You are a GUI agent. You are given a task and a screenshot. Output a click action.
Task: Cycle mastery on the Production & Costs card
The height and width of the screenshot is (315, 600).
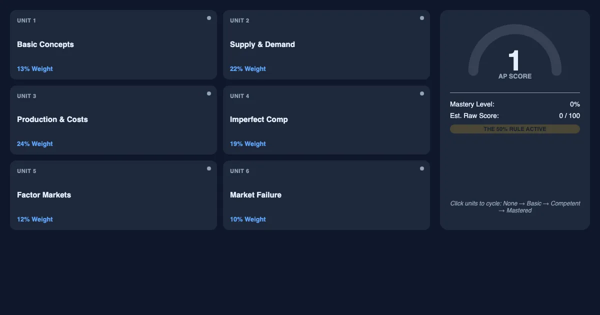click(x=113, y=120)
